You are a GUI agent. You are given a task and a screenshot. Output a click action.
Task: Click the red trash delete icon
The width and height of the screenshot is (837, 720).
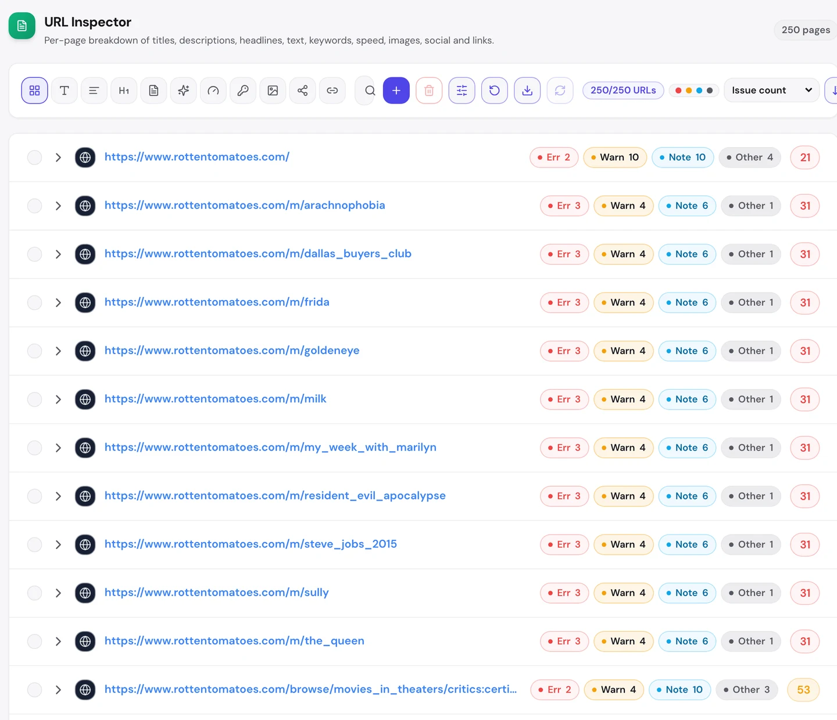[x=429, y=91]
